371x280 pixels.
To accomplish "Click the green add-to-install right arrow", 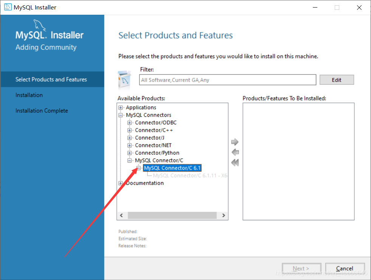I will click(x=235, y=142).
